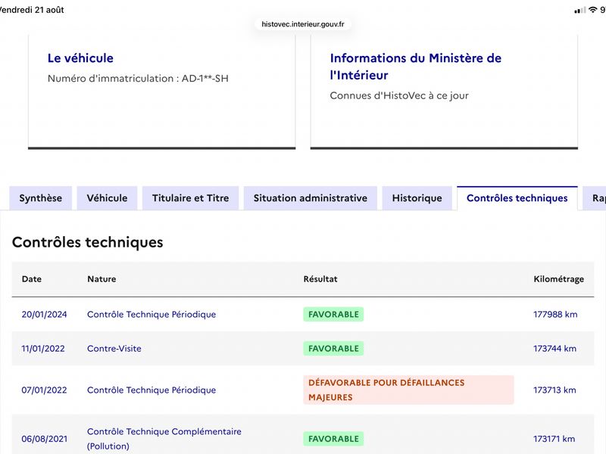Click the Contre-Visite entry
This screenshot has height=454, width=606.
pyautogui.click(x=114, y=349)
